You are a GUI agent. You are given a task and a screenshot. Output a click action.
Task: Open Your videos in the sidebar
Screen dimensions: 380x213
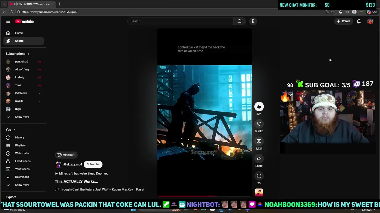point(23,169)
